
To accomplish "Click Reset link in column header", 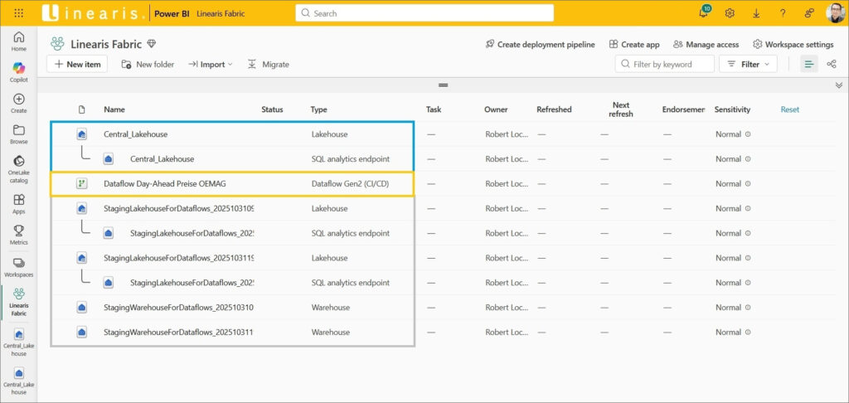I will pyautogui.click(x=789, y=109).
